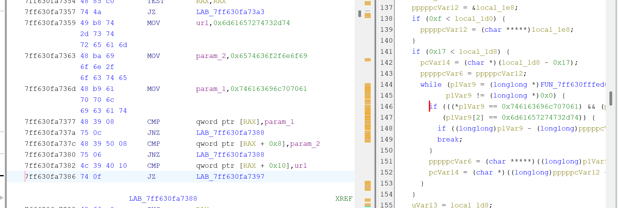
Task: Select address 7ff630fa7359 in the listing
Action: point(50,23)
